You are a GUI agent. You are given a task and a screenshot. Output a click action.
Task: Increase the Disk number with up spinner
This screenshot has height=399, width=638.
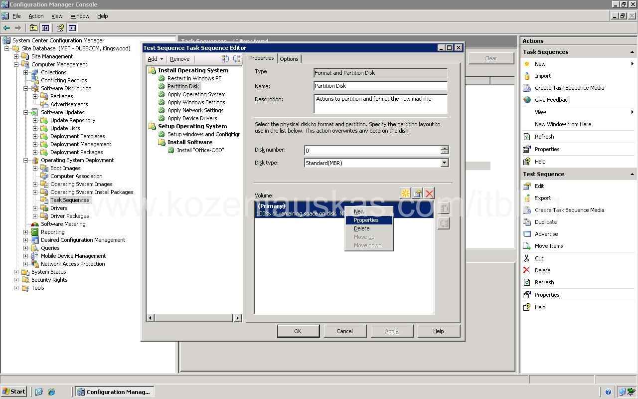(444, 148)
